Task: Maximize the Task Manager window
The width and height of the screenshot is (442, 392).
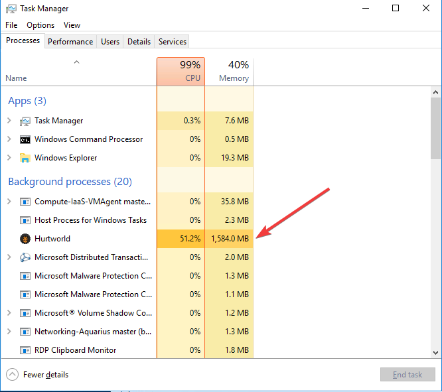Action: pos(396,8)
